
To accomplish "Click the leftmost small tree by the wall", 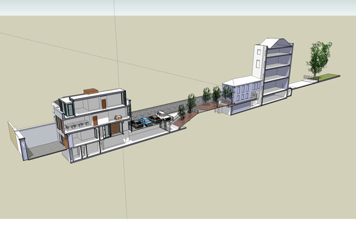I will (x=181, y=110).
